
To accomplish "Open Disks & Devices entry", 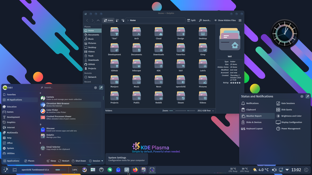I will point(257,122).
